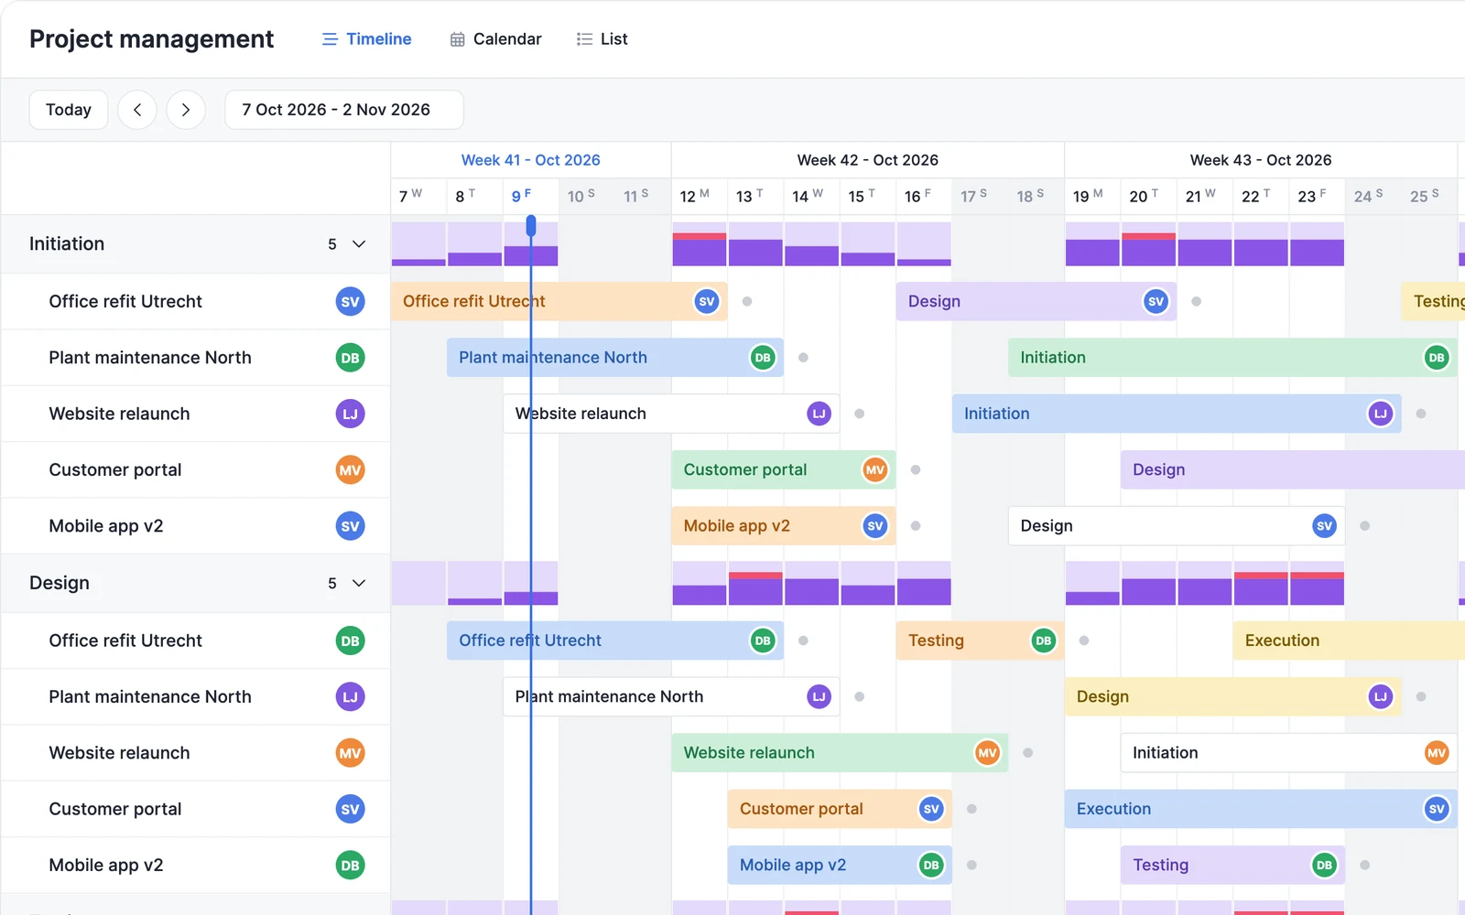The height and width of the screenshot is (915, 1465).
Task: Click MV avatar in Design Website relaunch row
Action: [x=350, y=753]
